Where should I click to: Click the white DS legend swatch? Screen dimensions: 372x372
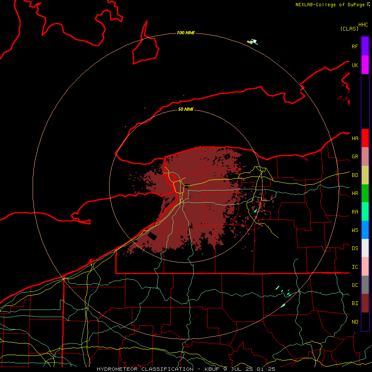pos(365,248)
